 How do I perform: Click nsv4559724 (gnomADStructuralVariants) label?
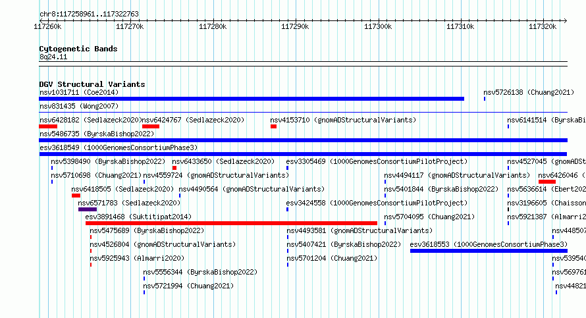click(216, 175)
